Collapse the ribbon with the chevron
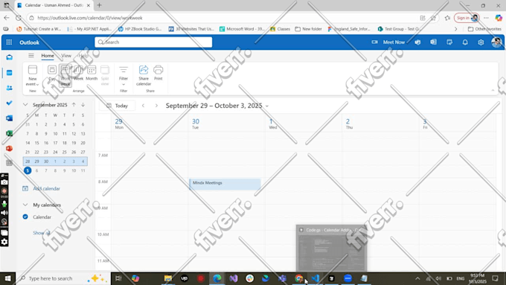 pyautogui.click(x=493, y=90)
